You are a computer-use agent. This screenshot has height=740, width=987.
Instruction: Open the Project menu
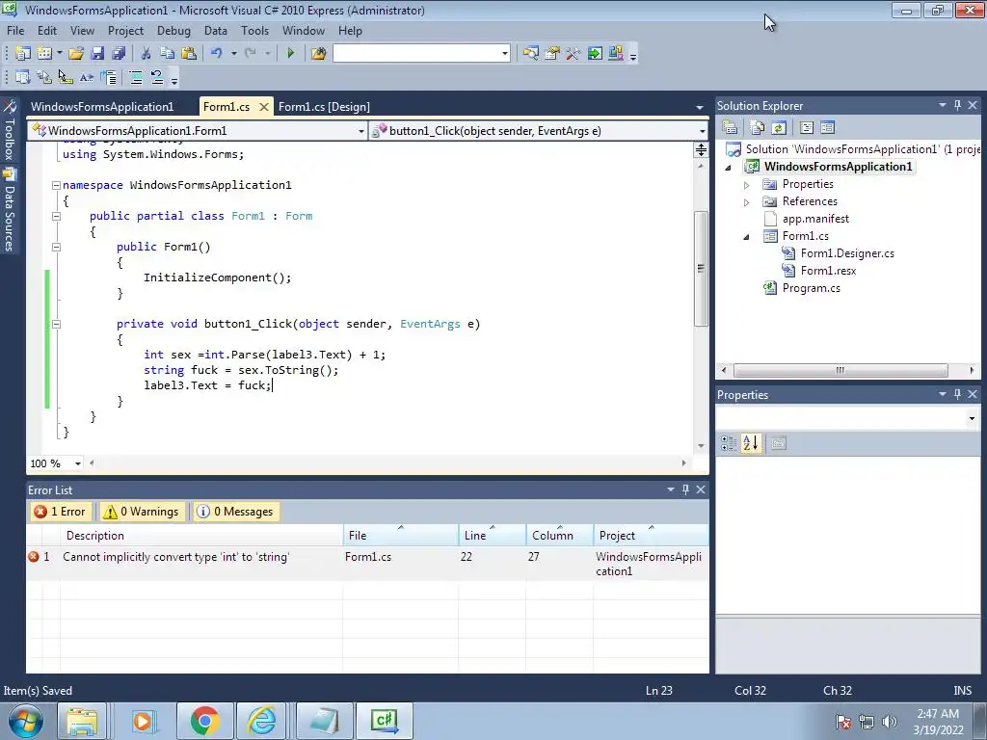tap(125, 30)
